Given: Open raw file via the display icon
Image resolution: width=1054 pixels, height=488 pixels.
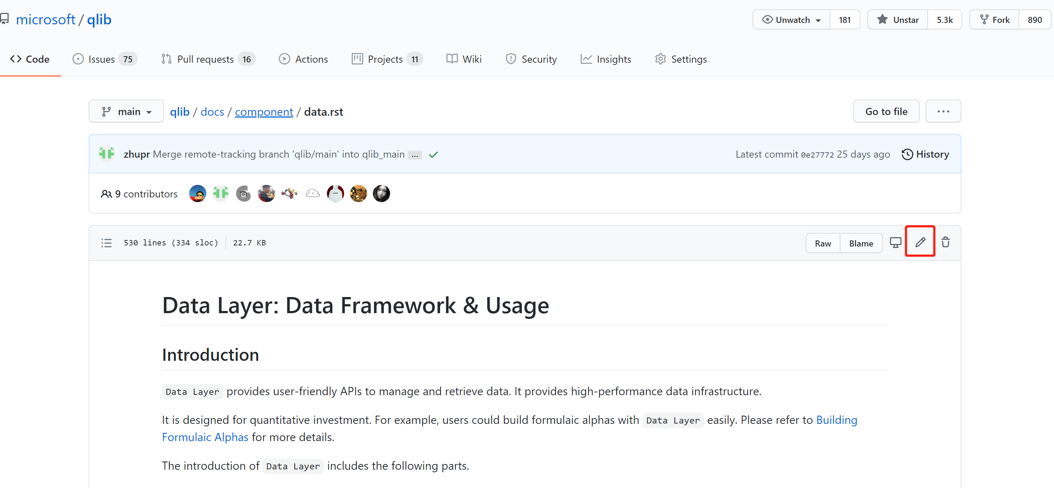Looking at the screenshot, I should pyautogui.click(x=896, y=242).
